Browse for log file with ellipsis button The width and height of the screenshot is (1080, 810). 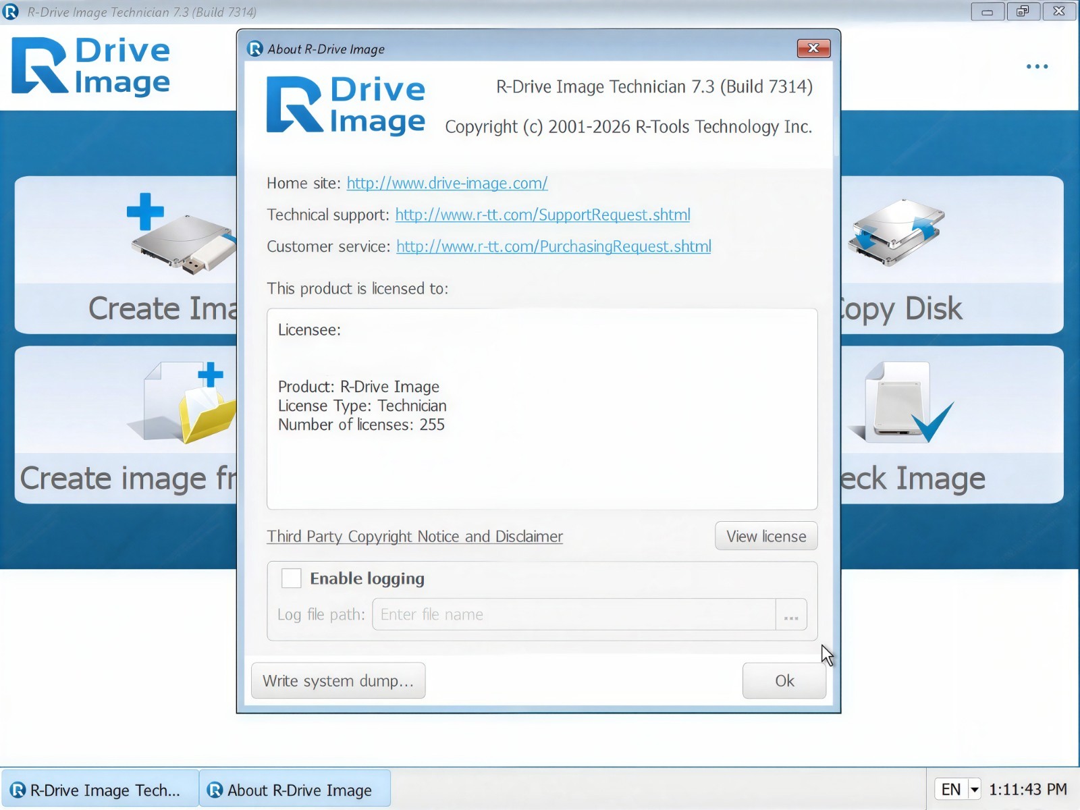click(791, 615)
